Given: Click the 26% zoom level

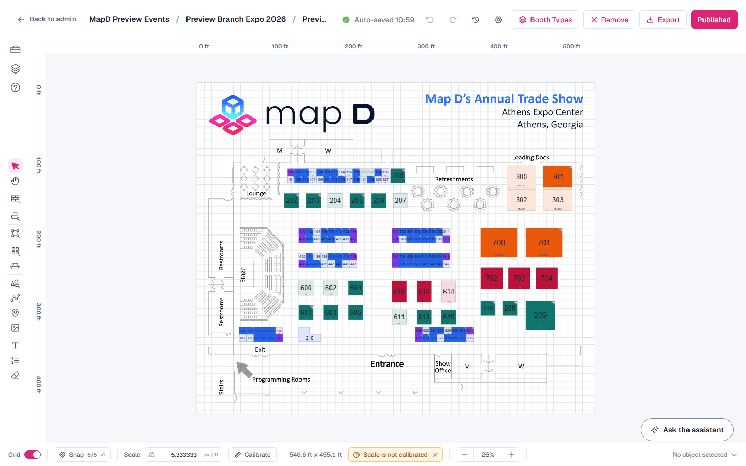Looking at the screenshot, I should (488, 455).
